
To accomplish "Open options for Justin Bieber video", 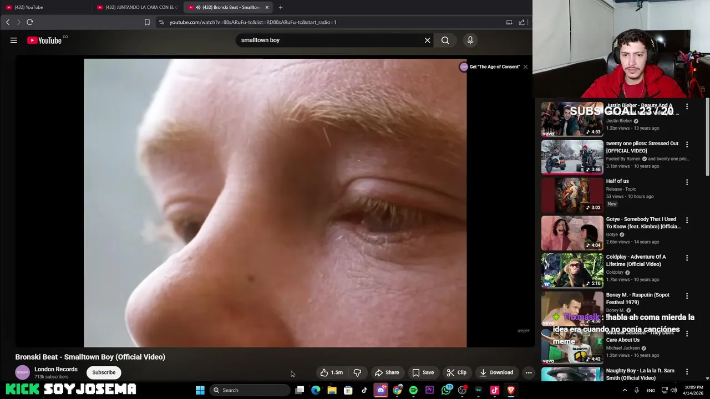I will [687, 106].
